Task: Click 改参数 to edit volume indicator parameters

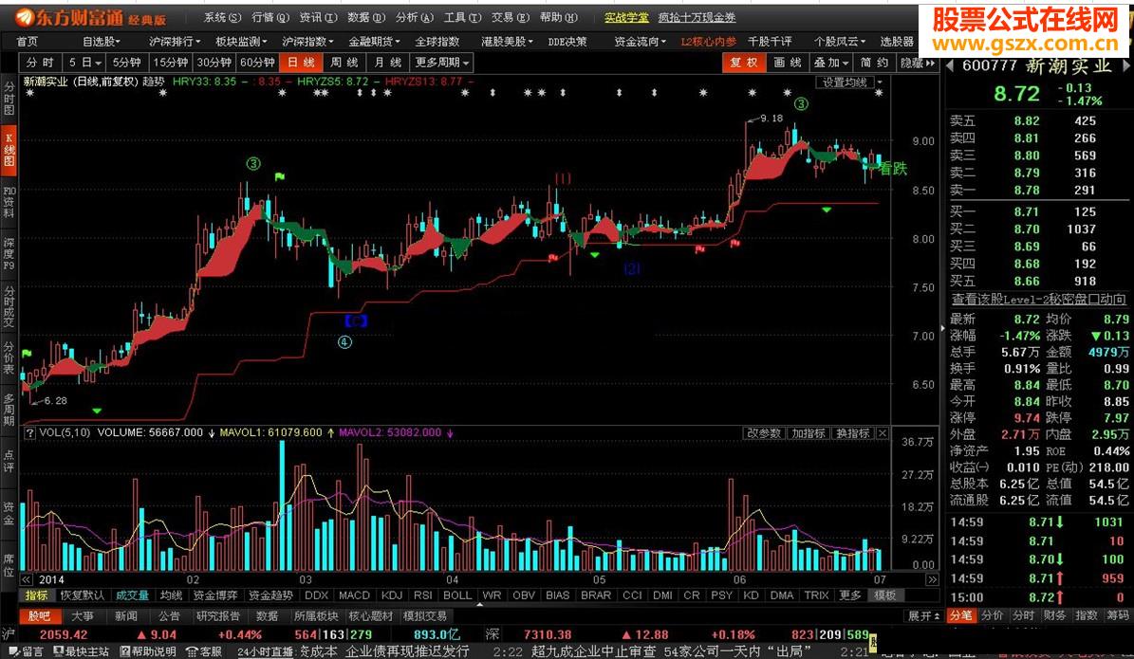Action: (x=763, y=432)
